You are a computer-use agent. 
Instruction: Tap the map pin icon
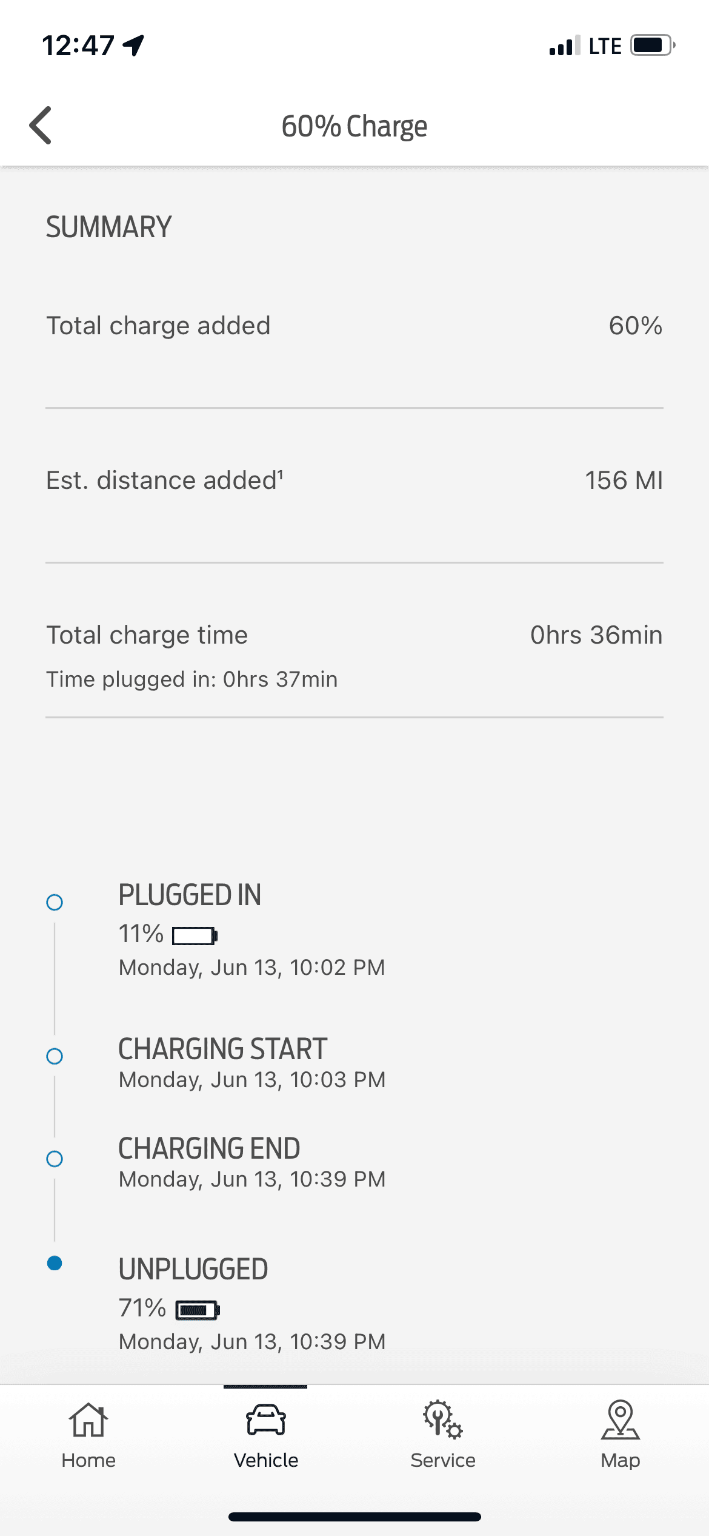[x=620, y=1420]
